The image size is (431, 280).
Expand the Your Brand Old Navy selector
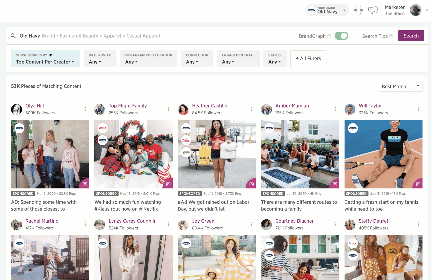pyautogui.click(x=327, y=10)
